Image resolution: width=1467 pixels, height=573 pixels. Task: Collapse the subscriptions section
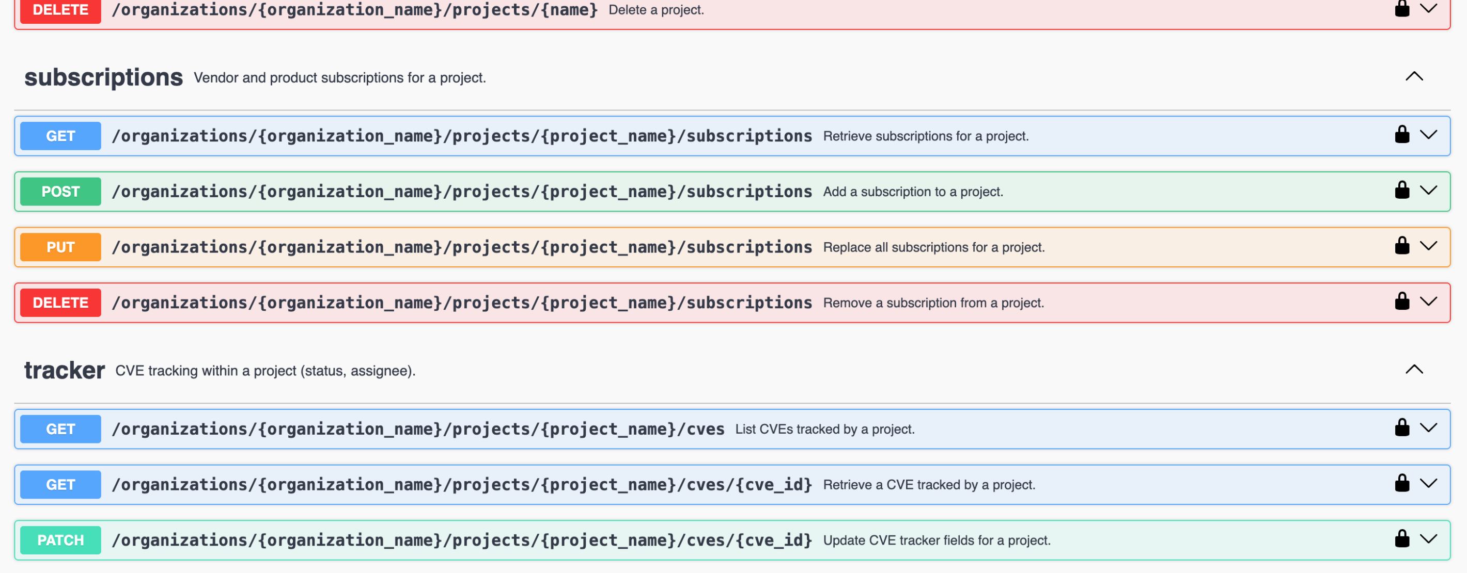click(x=1414, y=76)
